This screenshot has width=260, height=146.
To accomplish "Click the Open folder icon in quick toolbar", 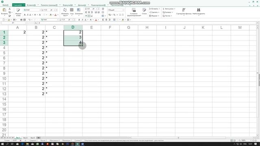I will coord(9,20).
